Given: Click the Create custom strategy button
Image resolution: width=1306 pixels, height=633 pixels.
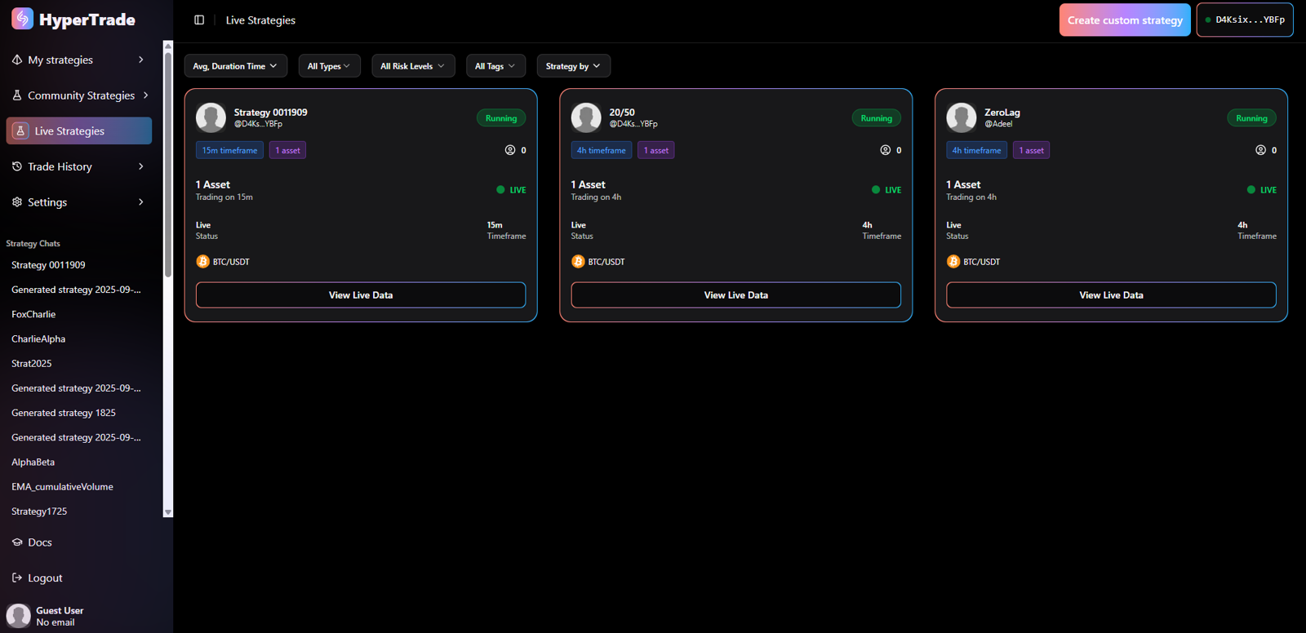Looking at the screenshot, I should (1124, 20).
